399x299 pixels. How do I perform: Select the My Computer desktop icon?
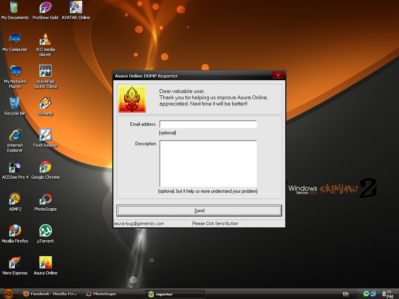[x=15, y=42]
